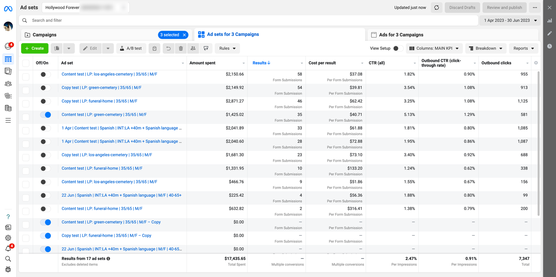Select the checkbox for the $225.42 row
Viewport: 556px width, 277px height.
(x=26, y=198)
